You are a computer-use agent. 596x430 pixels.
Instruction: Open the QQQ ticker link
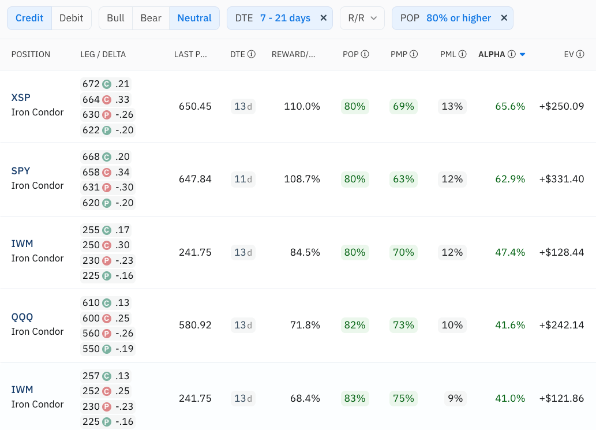[22, 317]
